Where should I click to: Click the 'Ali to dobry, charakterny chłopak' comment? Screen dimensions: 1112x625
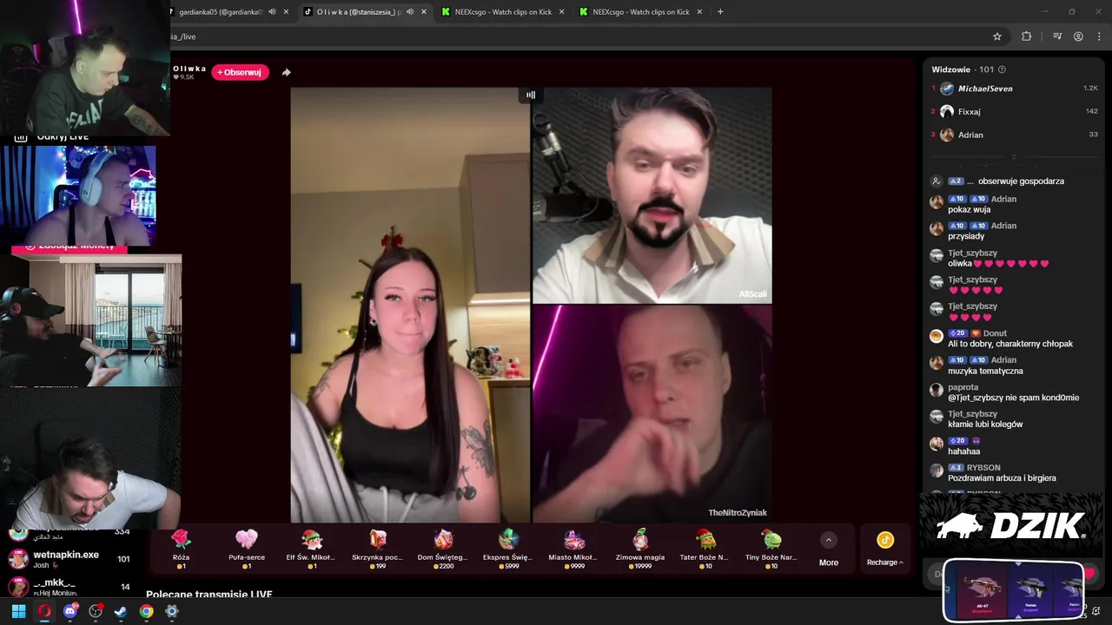point(1010,344)
